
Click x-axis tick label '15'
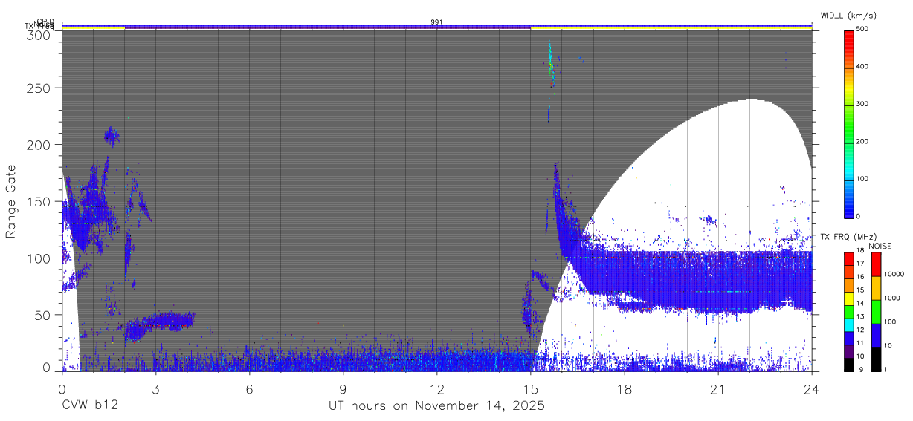click(x=530, y=389)
